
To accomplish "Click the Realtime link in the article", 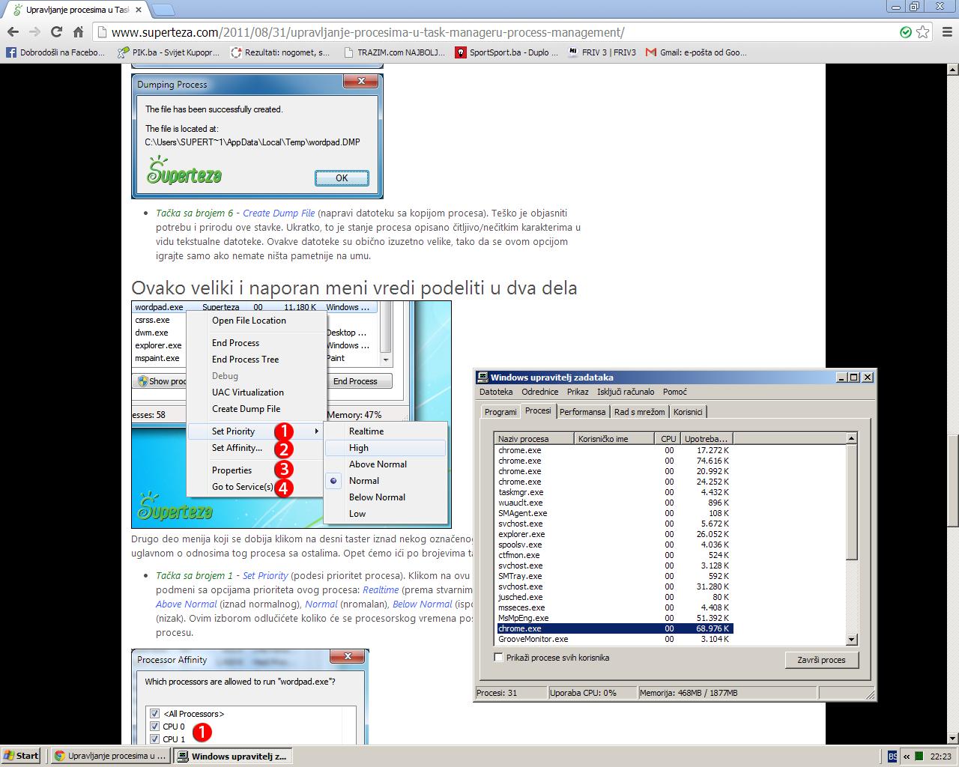I will 381,590.
